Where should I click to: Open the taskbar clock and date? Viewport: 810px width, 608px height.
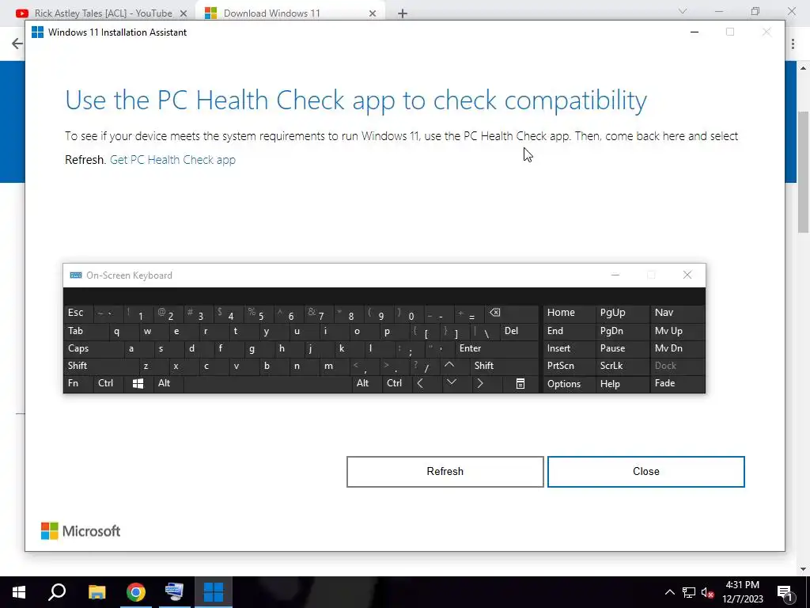point(742,592)
